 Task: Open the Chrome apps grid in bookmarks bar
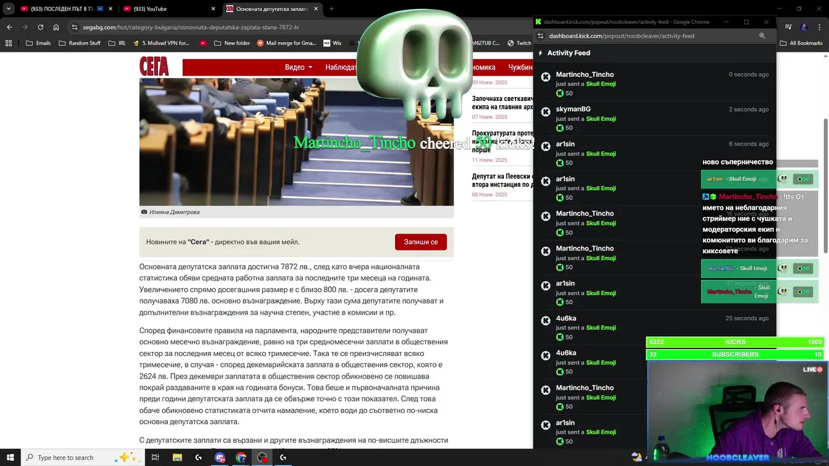pyautogui.click(x=8, y=43)
